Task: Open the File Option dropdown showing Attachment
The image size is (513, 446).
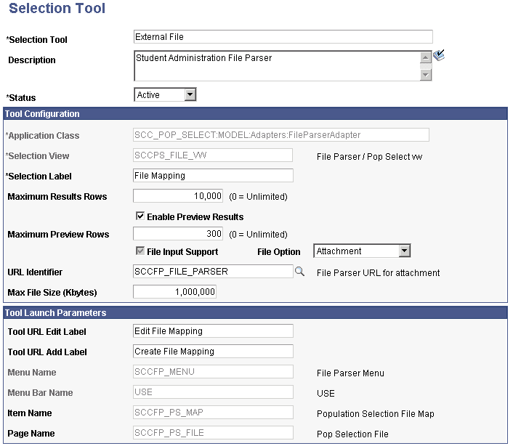Action: [x=362, y=251]
